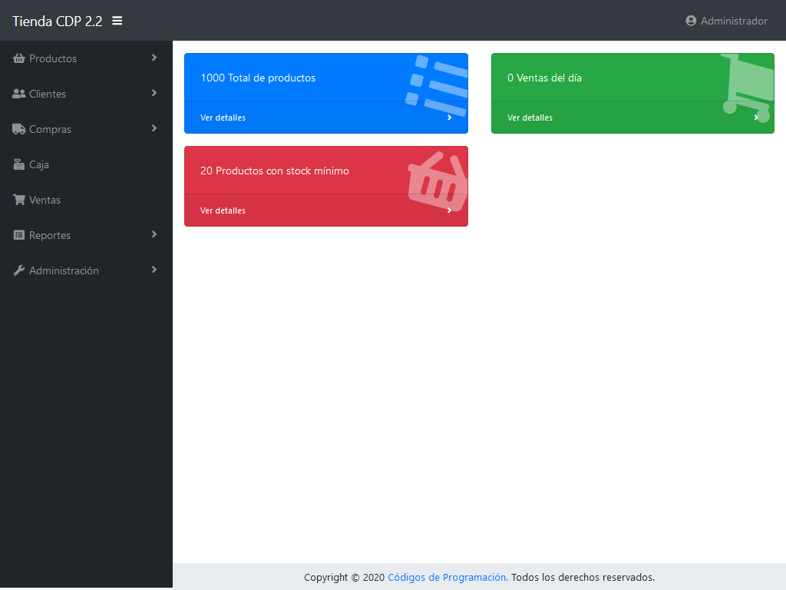
Task: Click the Tienda CDP 2.2 brand title
Action: (x=57, y=22)
